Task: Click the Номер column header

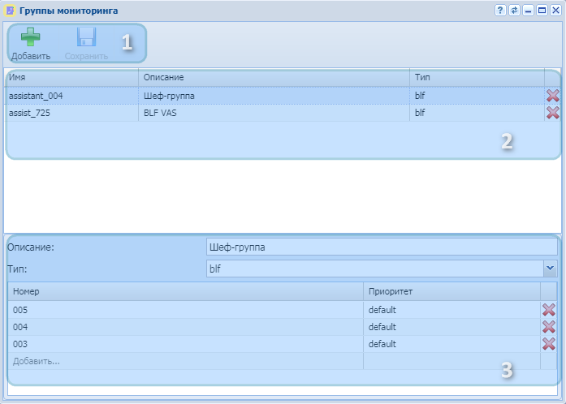Action: [185, 291]
